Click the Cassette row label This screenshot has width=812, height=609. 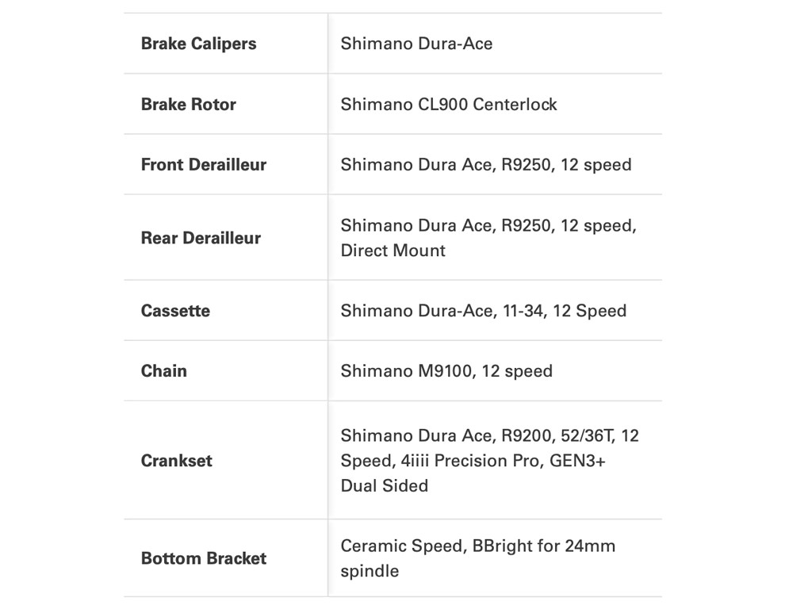(x=175, y=310)
